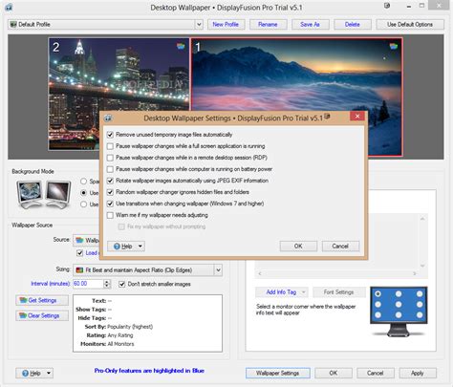This screenshot has height=387, width=453.
Task: Click main window Cancel button
Action: (376, 373)
